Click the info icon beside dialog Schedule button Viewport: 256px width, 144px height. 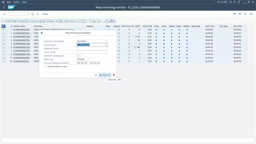tap(96, 75)
